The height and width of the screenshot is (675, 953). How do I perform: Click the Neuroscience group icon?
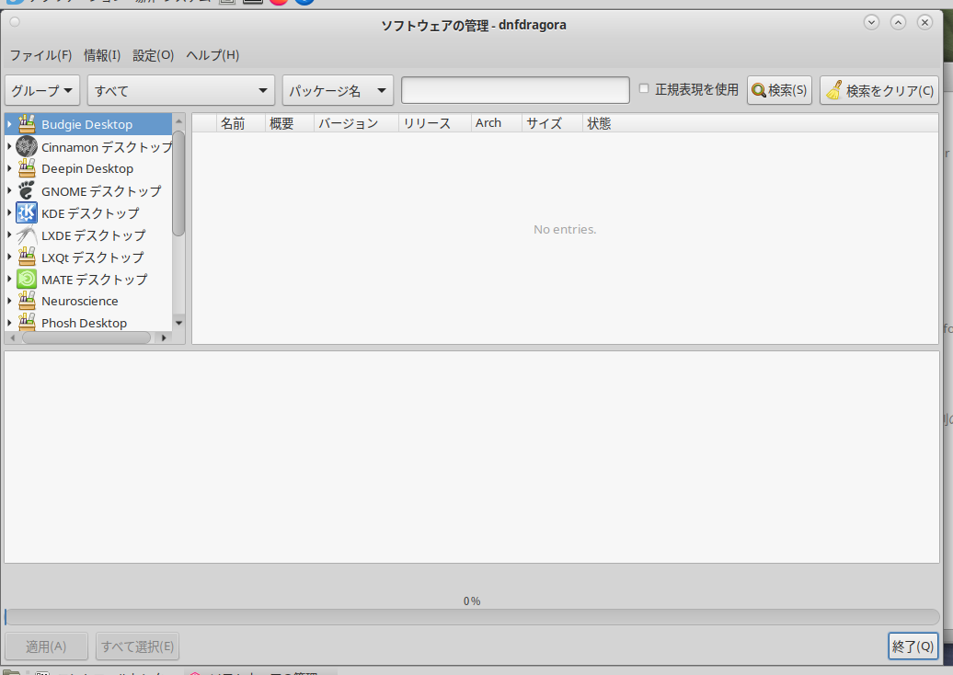click(x=27, y=301)
